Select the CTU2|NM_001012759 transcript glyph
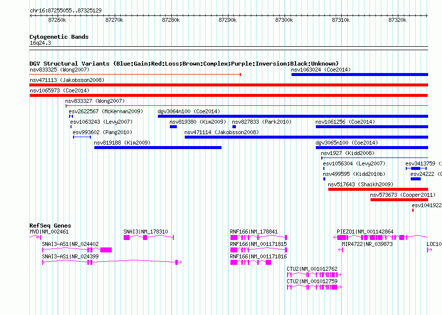 [x=314, y=287]
